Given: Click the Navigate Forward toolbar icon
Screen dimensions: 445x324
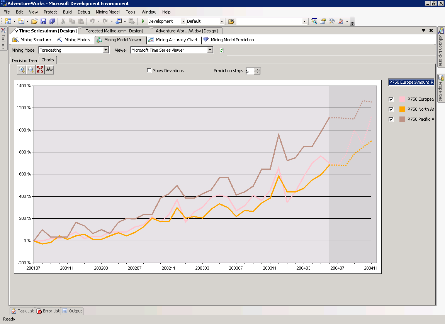Looking at the screenshot, I should pyautogui.click(x=131, y=21).
